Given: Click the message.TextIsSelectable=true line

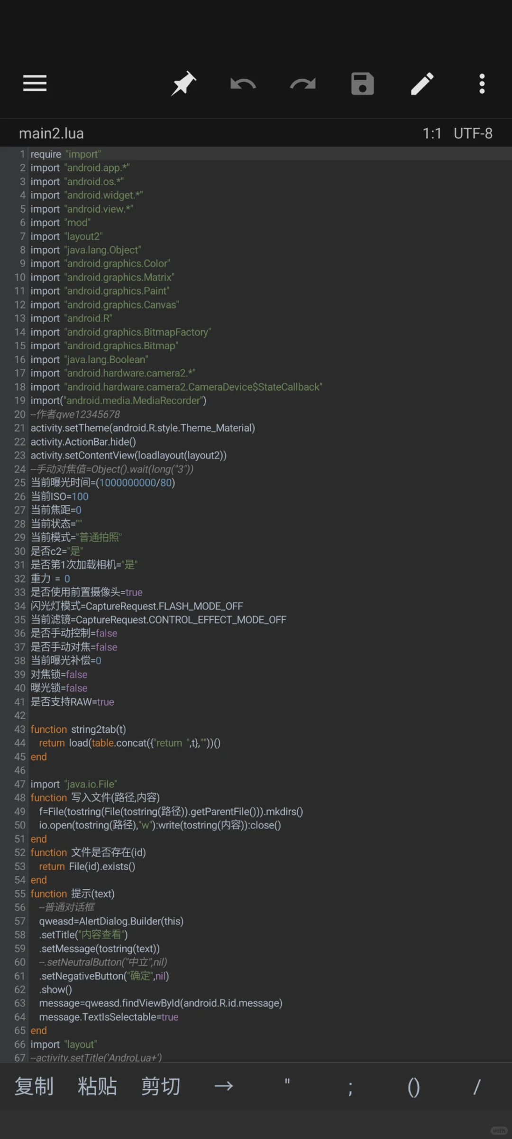Looking at the screenshot, I should (x=109, y=1017).
